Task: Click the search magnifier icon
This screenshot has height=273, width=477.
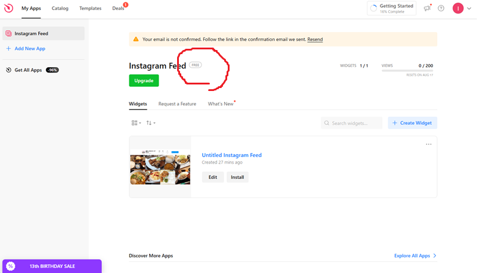Action: pyautogui.click(x=326, y=123)
